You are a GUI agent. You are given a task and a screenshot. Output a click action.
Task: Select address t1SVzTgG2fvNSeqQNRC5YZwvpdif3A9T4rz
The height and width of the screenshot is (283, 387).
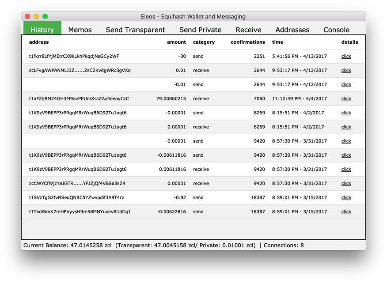click(x=76, y=197)
